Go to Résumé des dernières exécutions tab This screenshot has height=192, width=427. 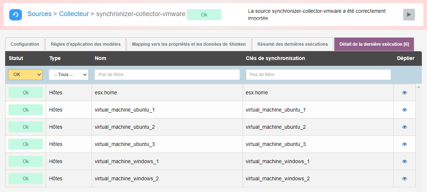[293, 44]
